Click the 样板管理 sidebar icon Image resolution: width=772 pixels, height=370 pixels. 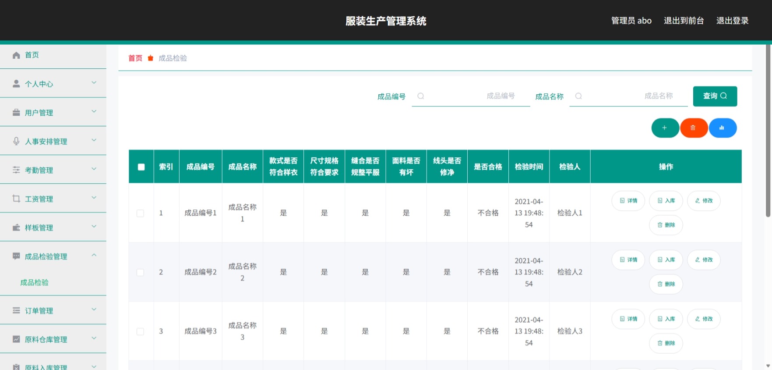pos(16,228)
